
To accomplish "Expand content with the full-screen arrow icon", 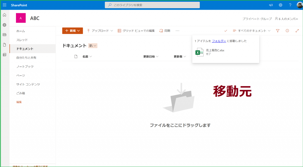I will coord(297,31).
